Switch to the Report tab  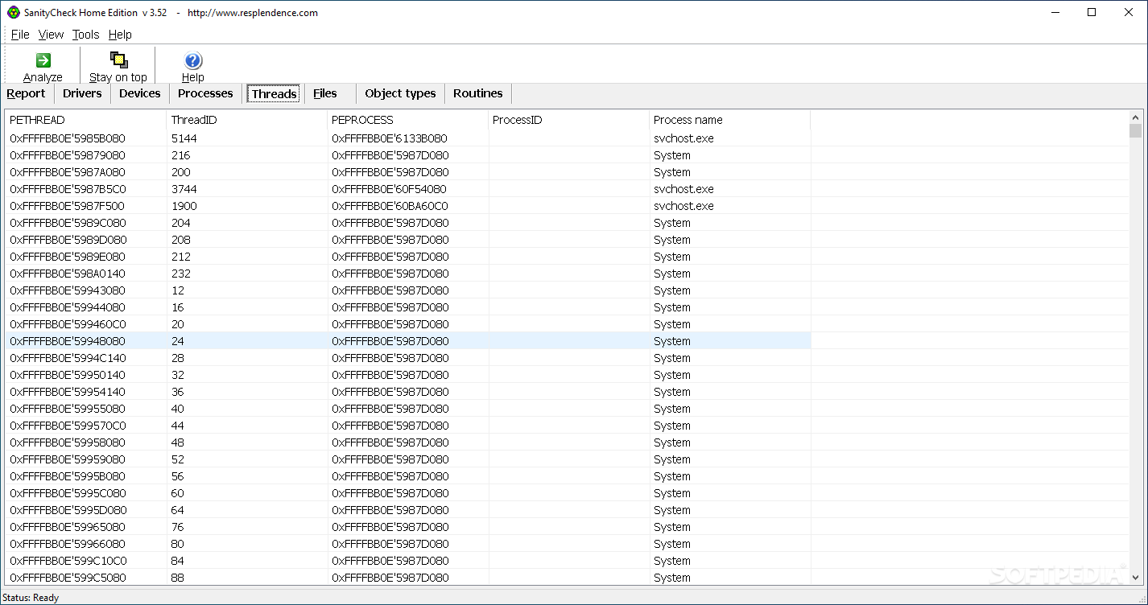[x=26, y=93]
